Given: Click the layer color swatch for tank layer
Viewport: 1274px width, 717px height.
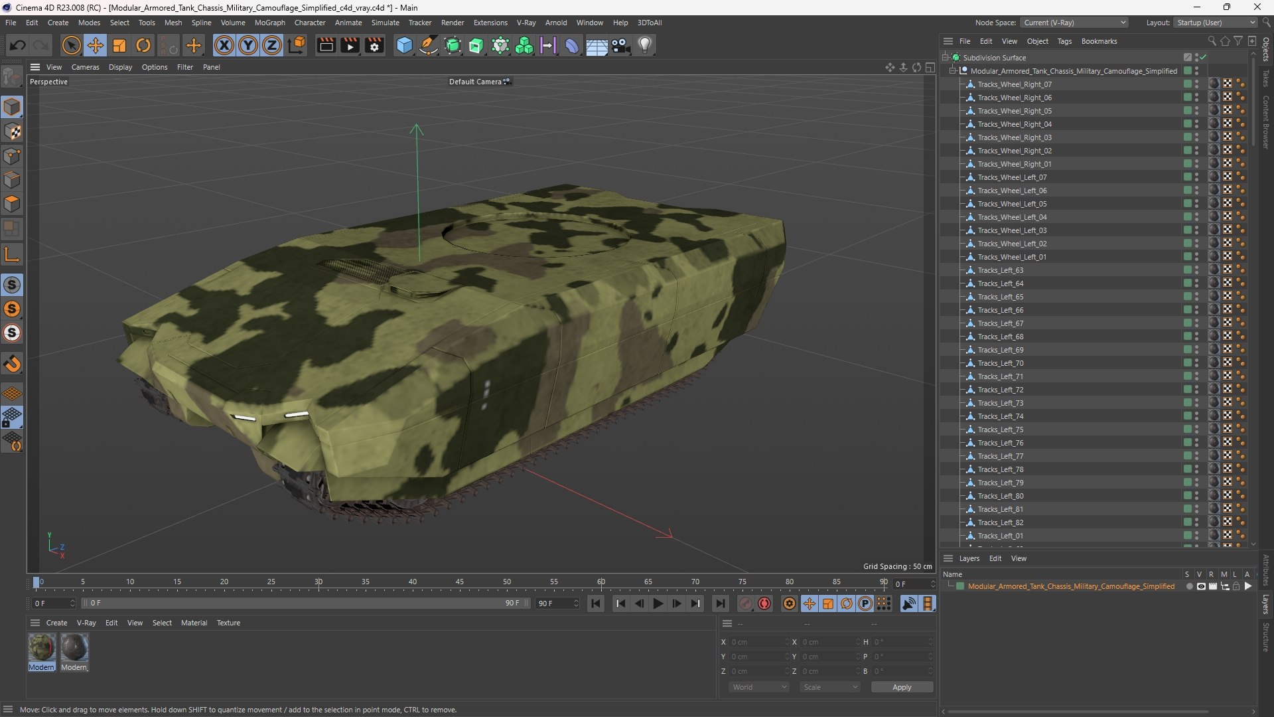Looking at the screenshot, I should (960, 586).
